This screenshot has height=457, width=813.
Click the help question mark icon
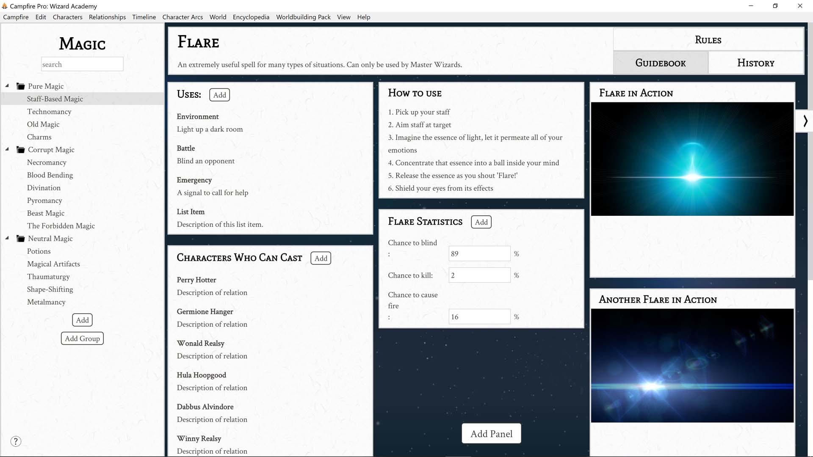click(16, 441)
